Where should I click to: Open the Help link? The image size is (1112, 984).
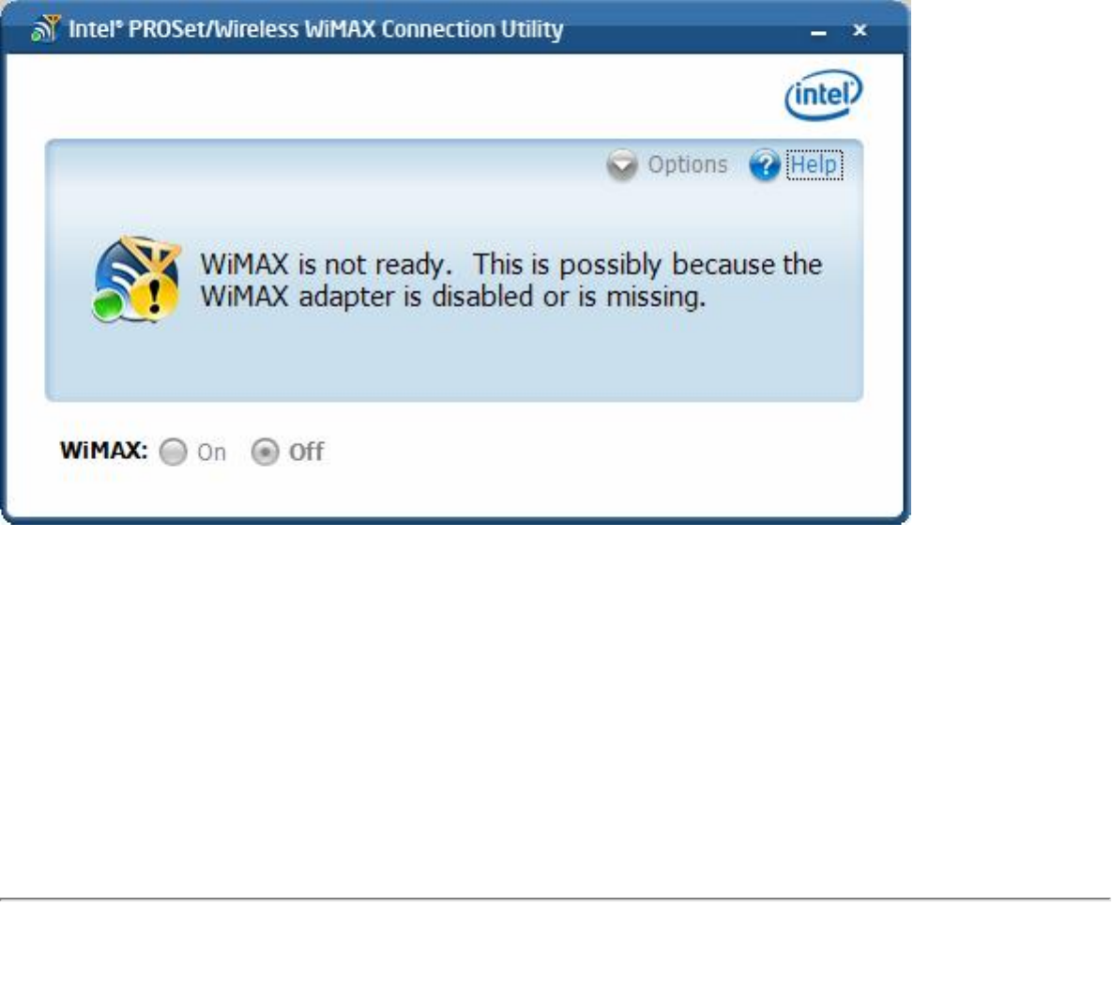(815, 164)
